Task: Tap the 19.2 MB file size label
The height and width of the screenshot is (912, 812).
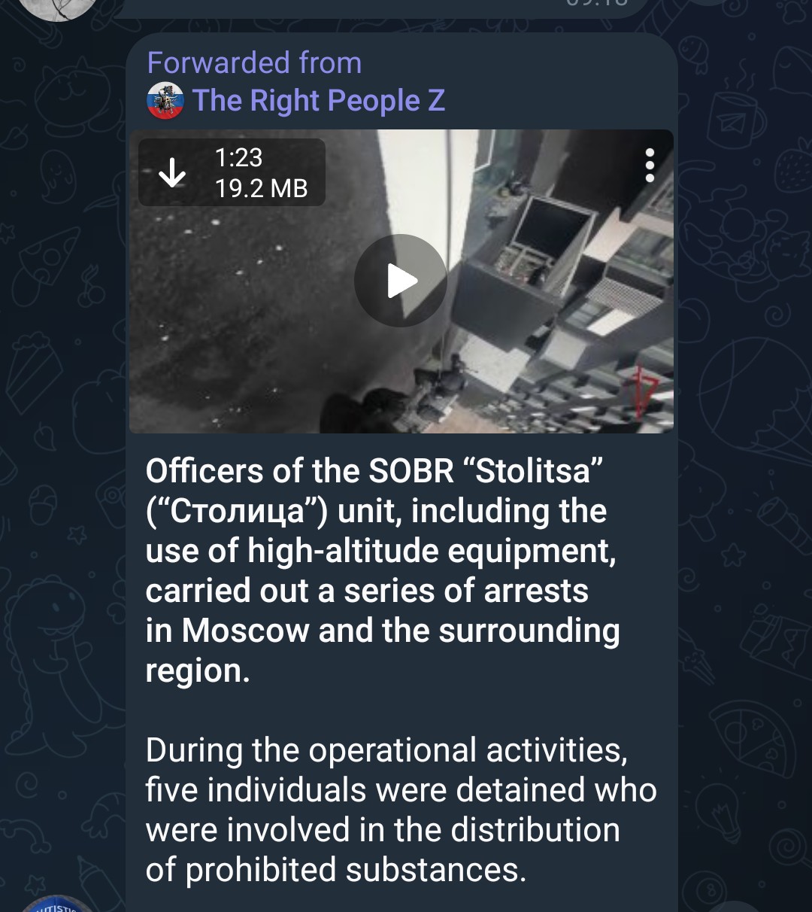Action: [x=261, y=188]
